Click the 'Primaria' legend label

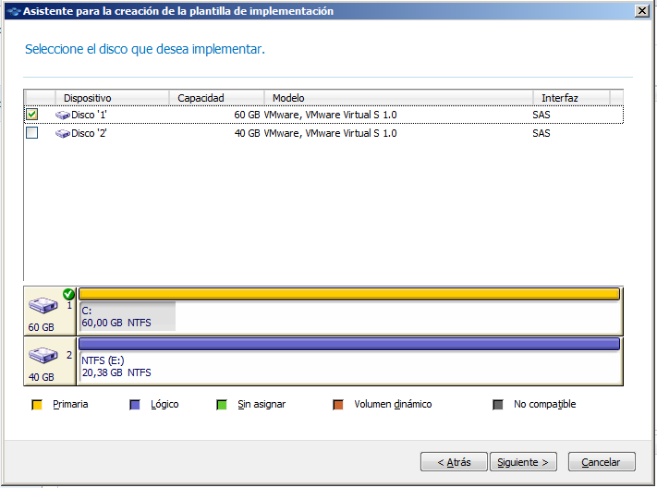click(x=70, y=404)
